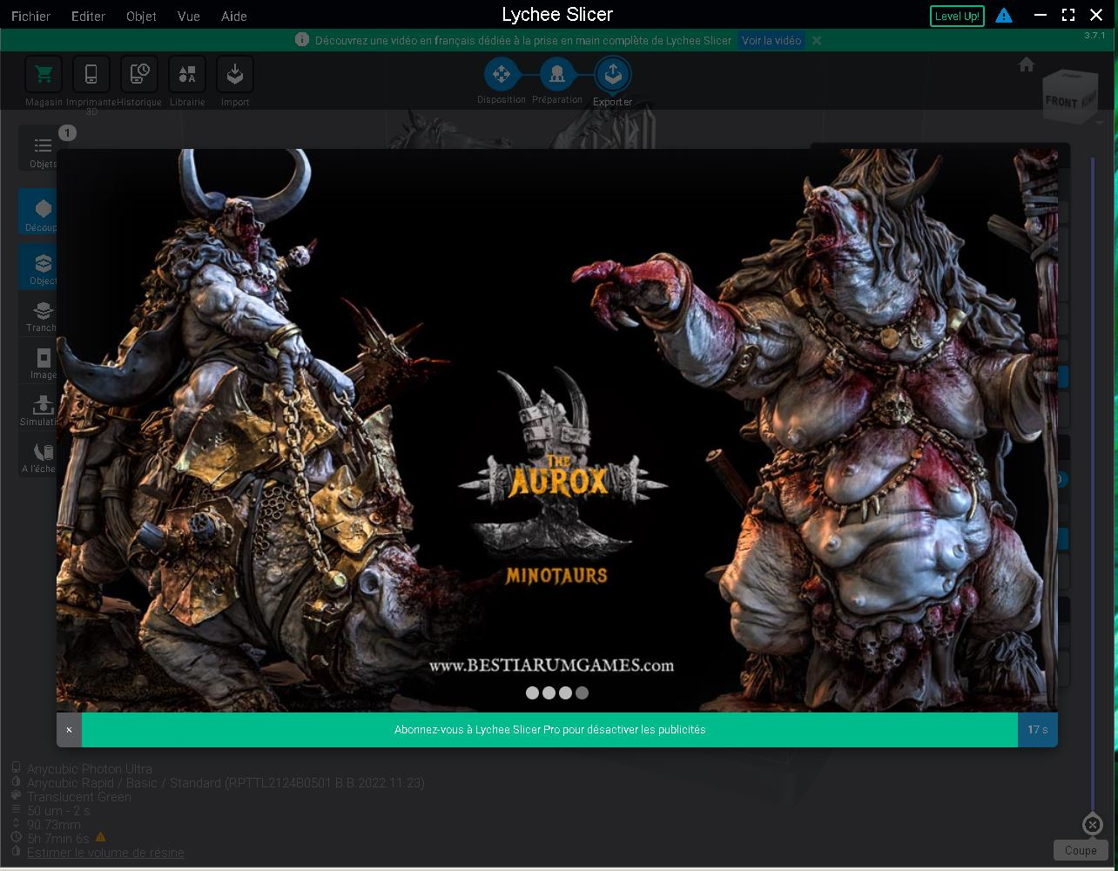Click the FRONT face of view cube
The width and height of the screenshot is (1118, 871).
(x=1061, y=101)
